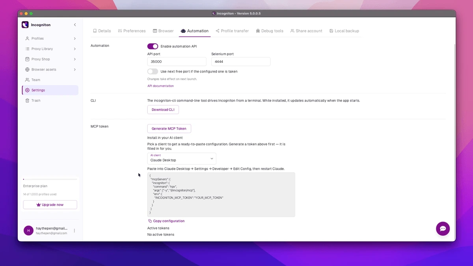Screen dimensions: 473x266
Task: Open the Debug tools tab
Action: click(x=270, y=31)
